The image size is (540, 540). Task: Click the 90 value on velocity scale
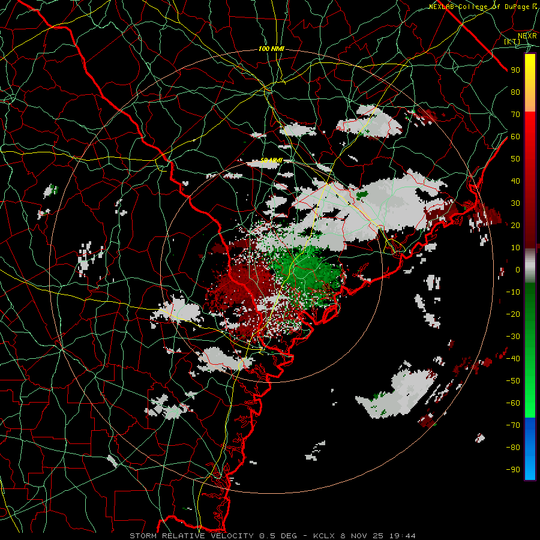[515, 70]
